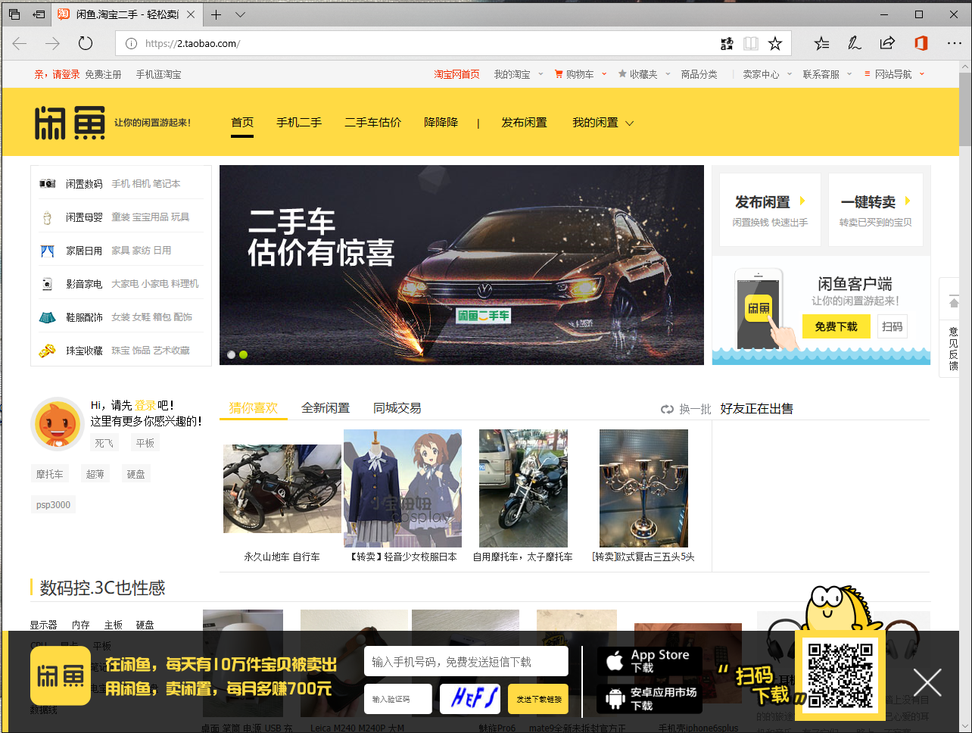Click the 扫码 button
The width and height of the screenshot is (972, 733).
click(893, 326)
